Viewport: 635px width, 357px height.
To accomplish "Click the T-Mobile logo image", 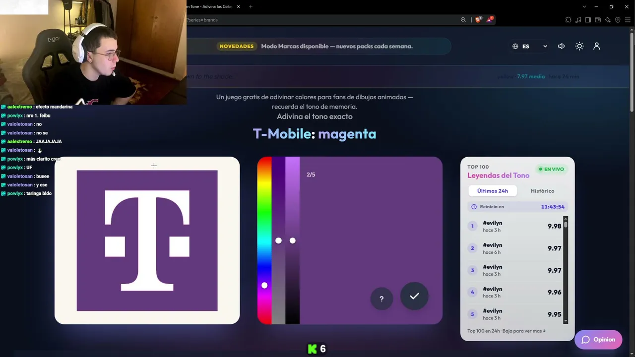I will click(x=147, y=240).
